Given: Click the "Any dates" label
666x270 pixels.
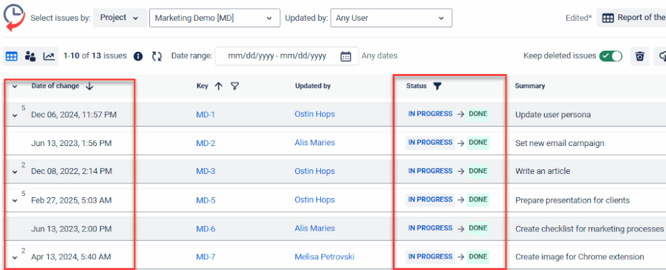Looking at the screenshot, I should [379, 55].
